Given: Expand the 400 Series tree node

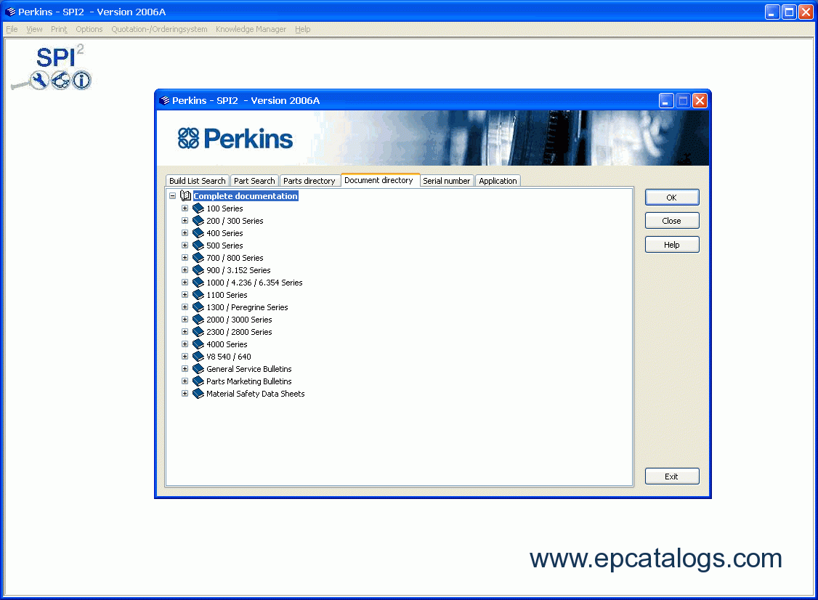Looking at the screenshot, I should pos(185,233).
